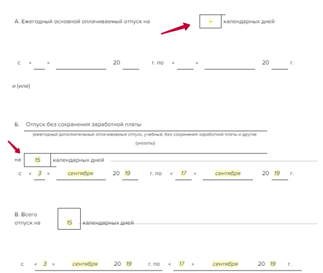The width and height of the screenshot is (323, 273).
Task: Click the end month 'сентября' in section В
Action: pyautogui.click(x=225, y=264)
